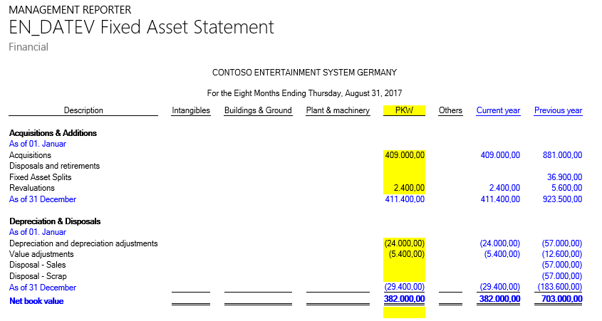Image resolution: width=602 pixels, height=321 pixels.
Task: Select the Plant & machinery column header
Action: 338,110
